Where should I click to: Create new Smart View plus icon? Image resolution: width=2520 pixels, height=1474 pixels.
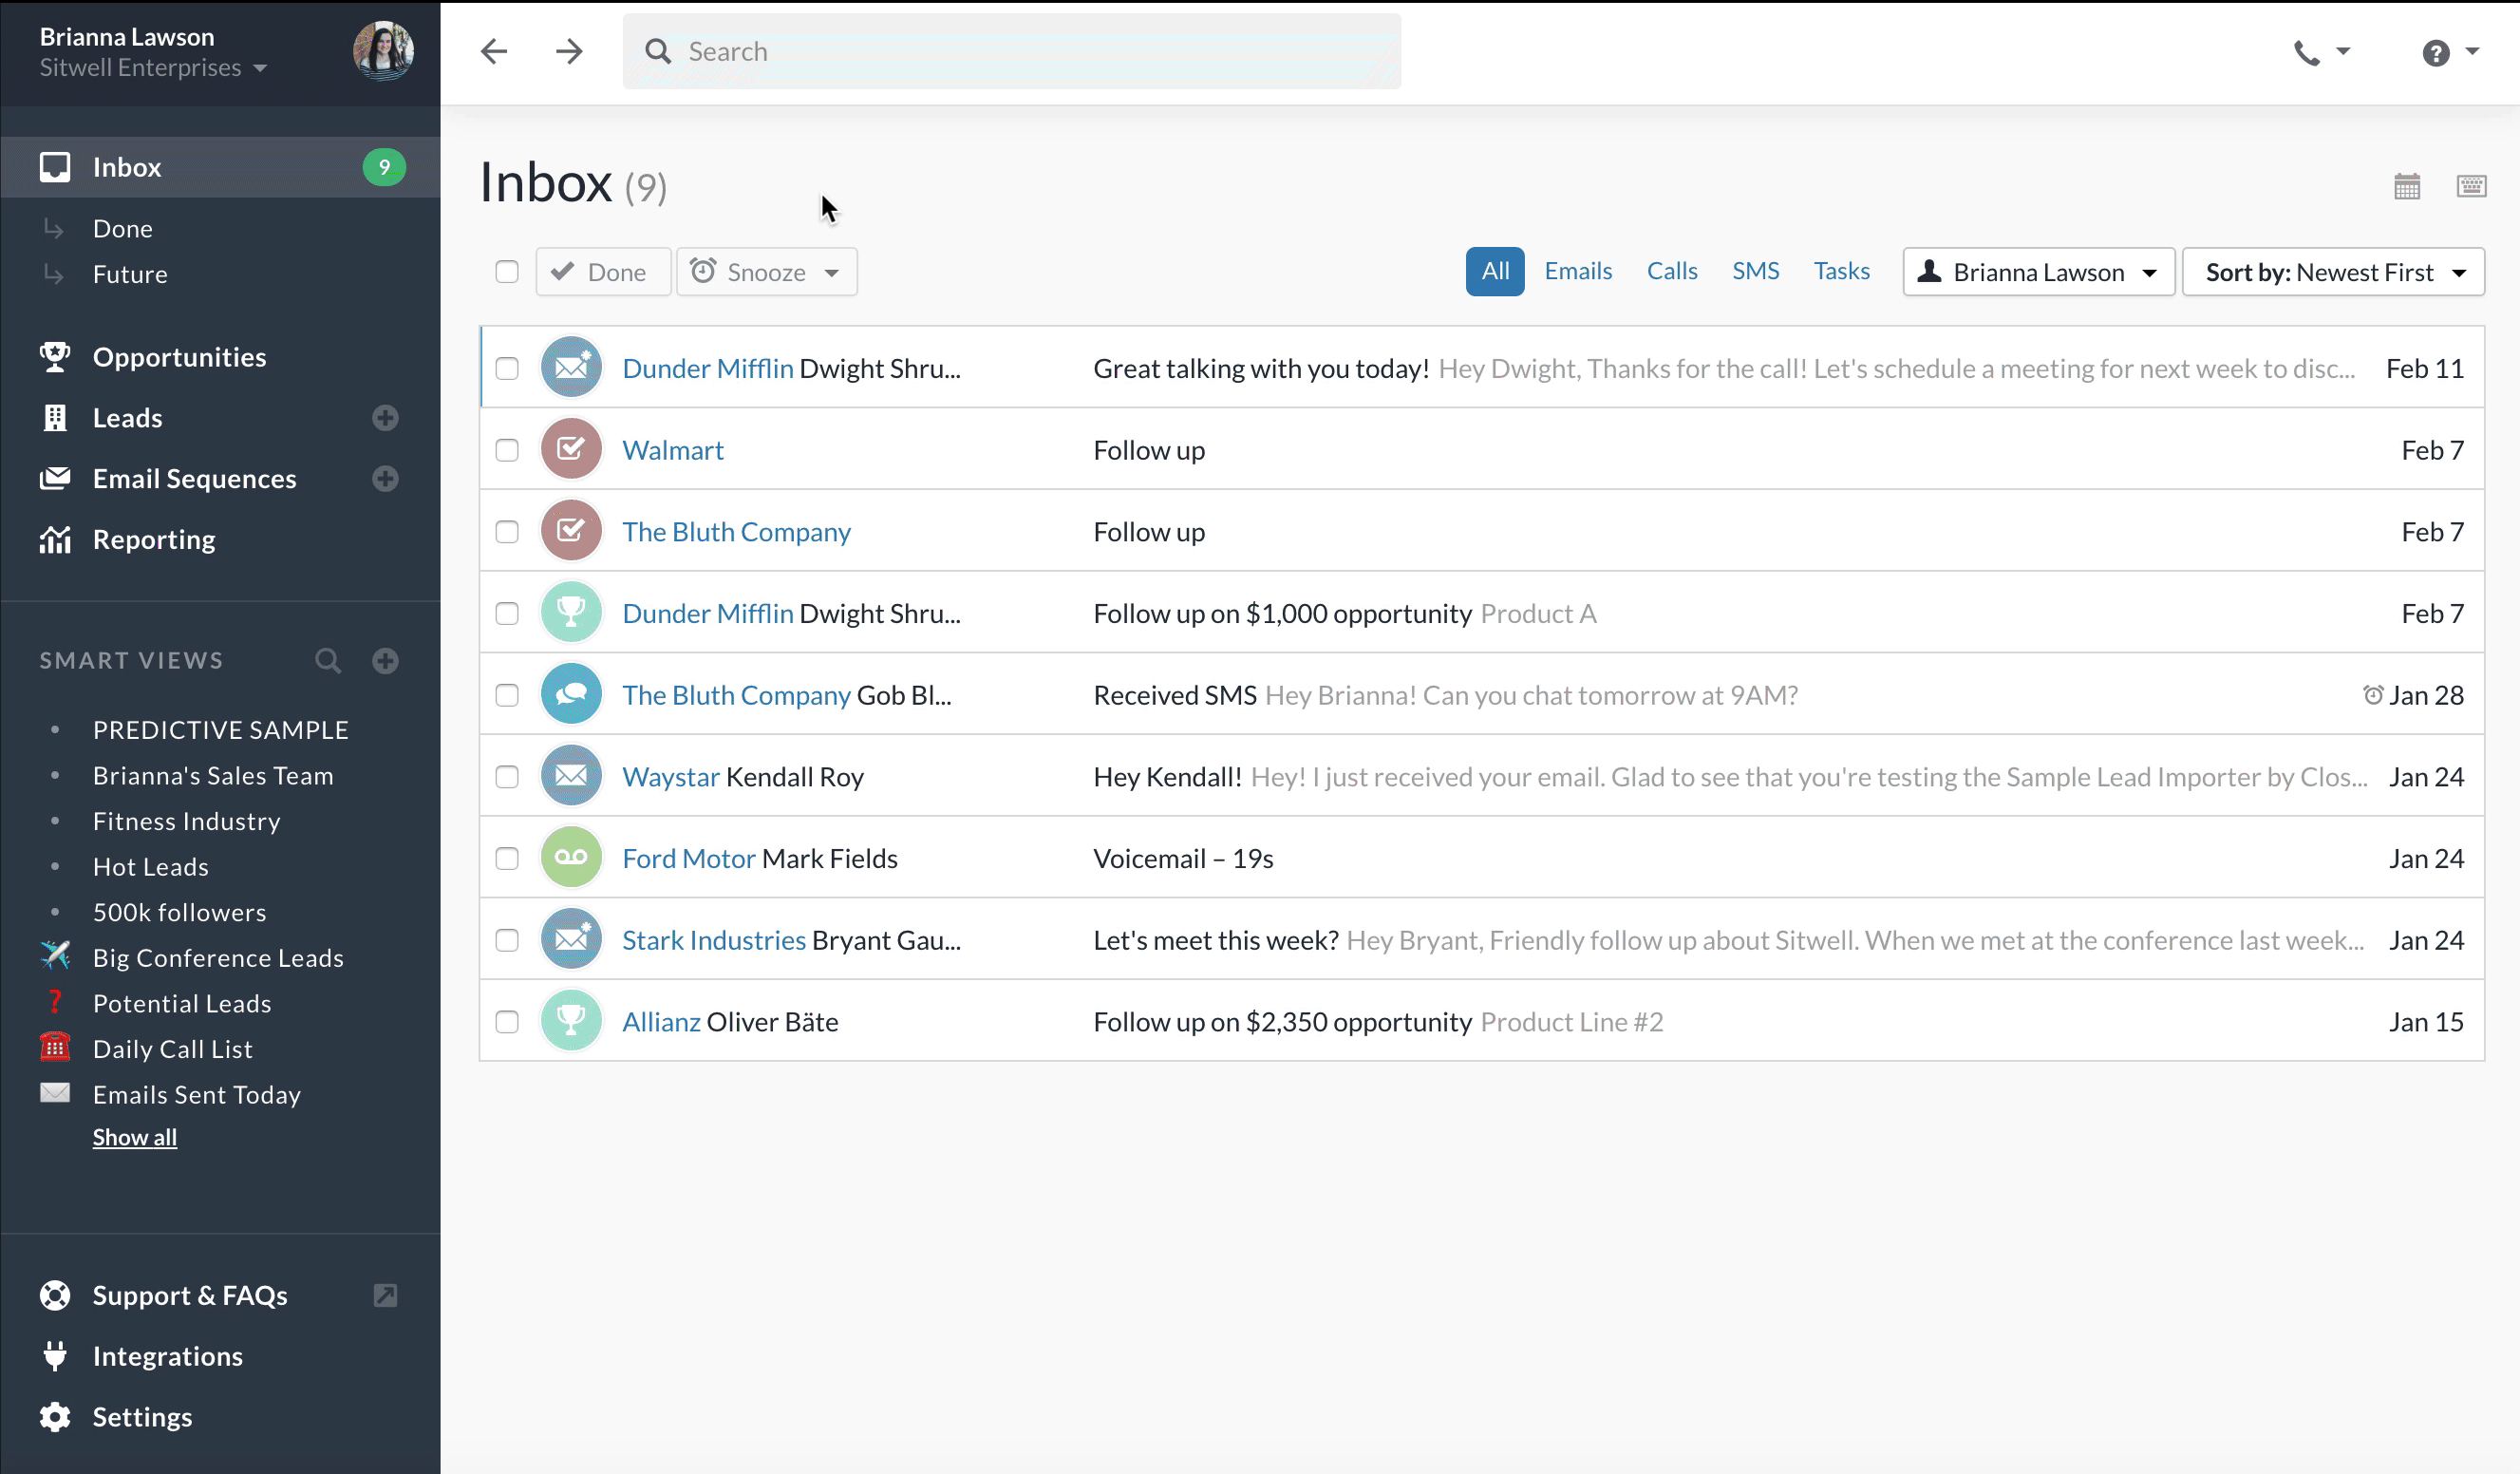tap(385, 660)
